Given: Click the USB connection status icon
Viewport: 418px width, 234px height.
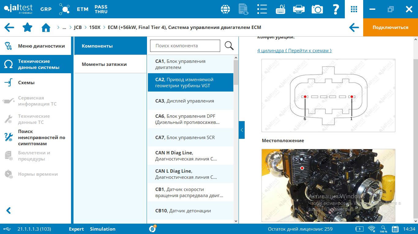Looking at the screenshot, I should point(8,229).
